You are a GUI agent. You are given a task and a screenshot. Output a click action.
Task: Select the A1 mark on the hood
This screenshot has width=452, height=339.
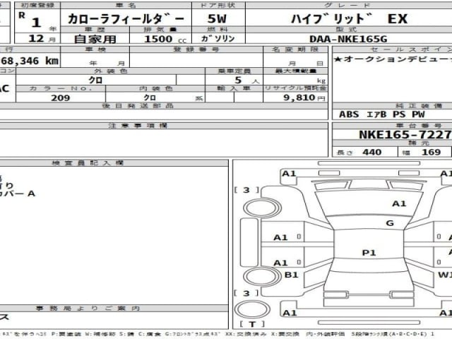399,204
